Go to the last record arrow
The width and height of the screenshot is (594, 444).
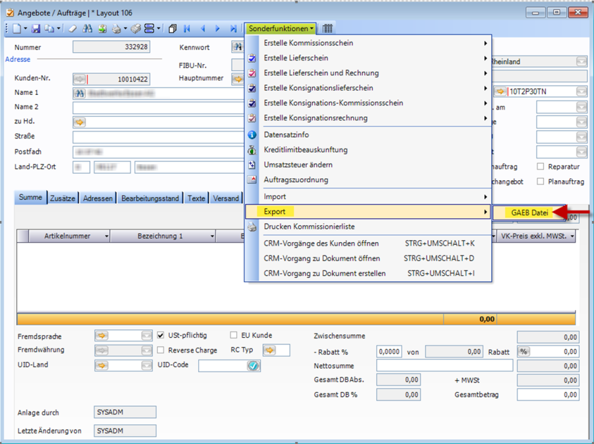[233, 29]
